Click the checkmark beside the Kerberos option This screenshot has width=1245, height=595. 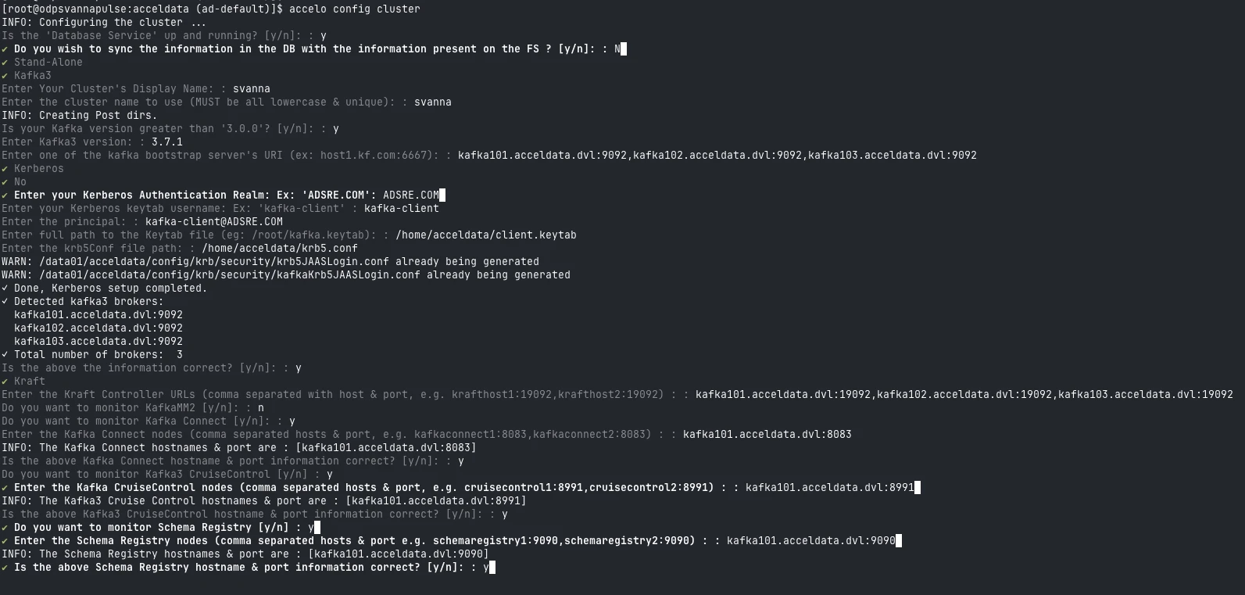tap(5, 169)
